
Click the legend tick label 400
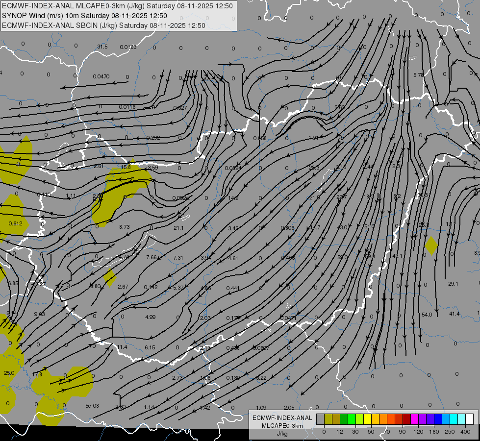(465, 432)
